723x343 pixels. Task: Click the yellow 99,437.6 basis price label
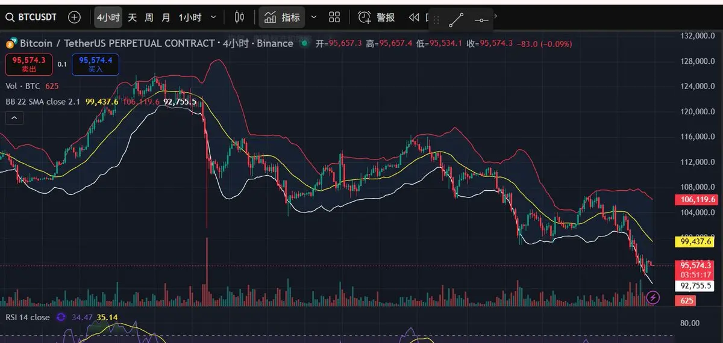point(696,241)
